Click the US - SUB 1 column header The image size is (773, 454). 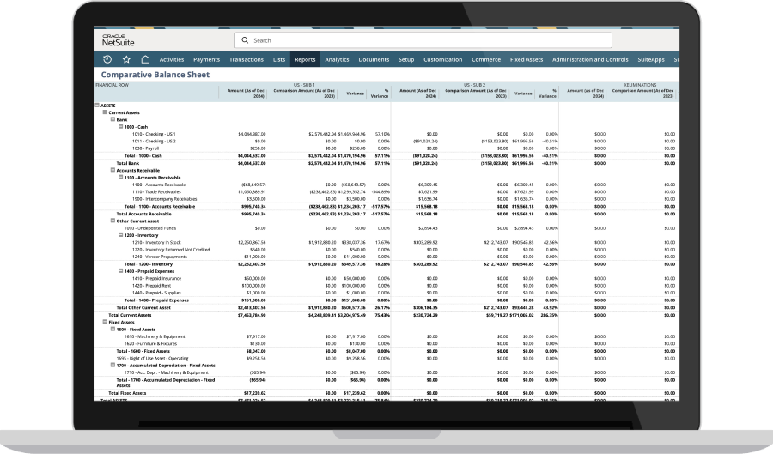pyautogui.click(x=304, y=85)
